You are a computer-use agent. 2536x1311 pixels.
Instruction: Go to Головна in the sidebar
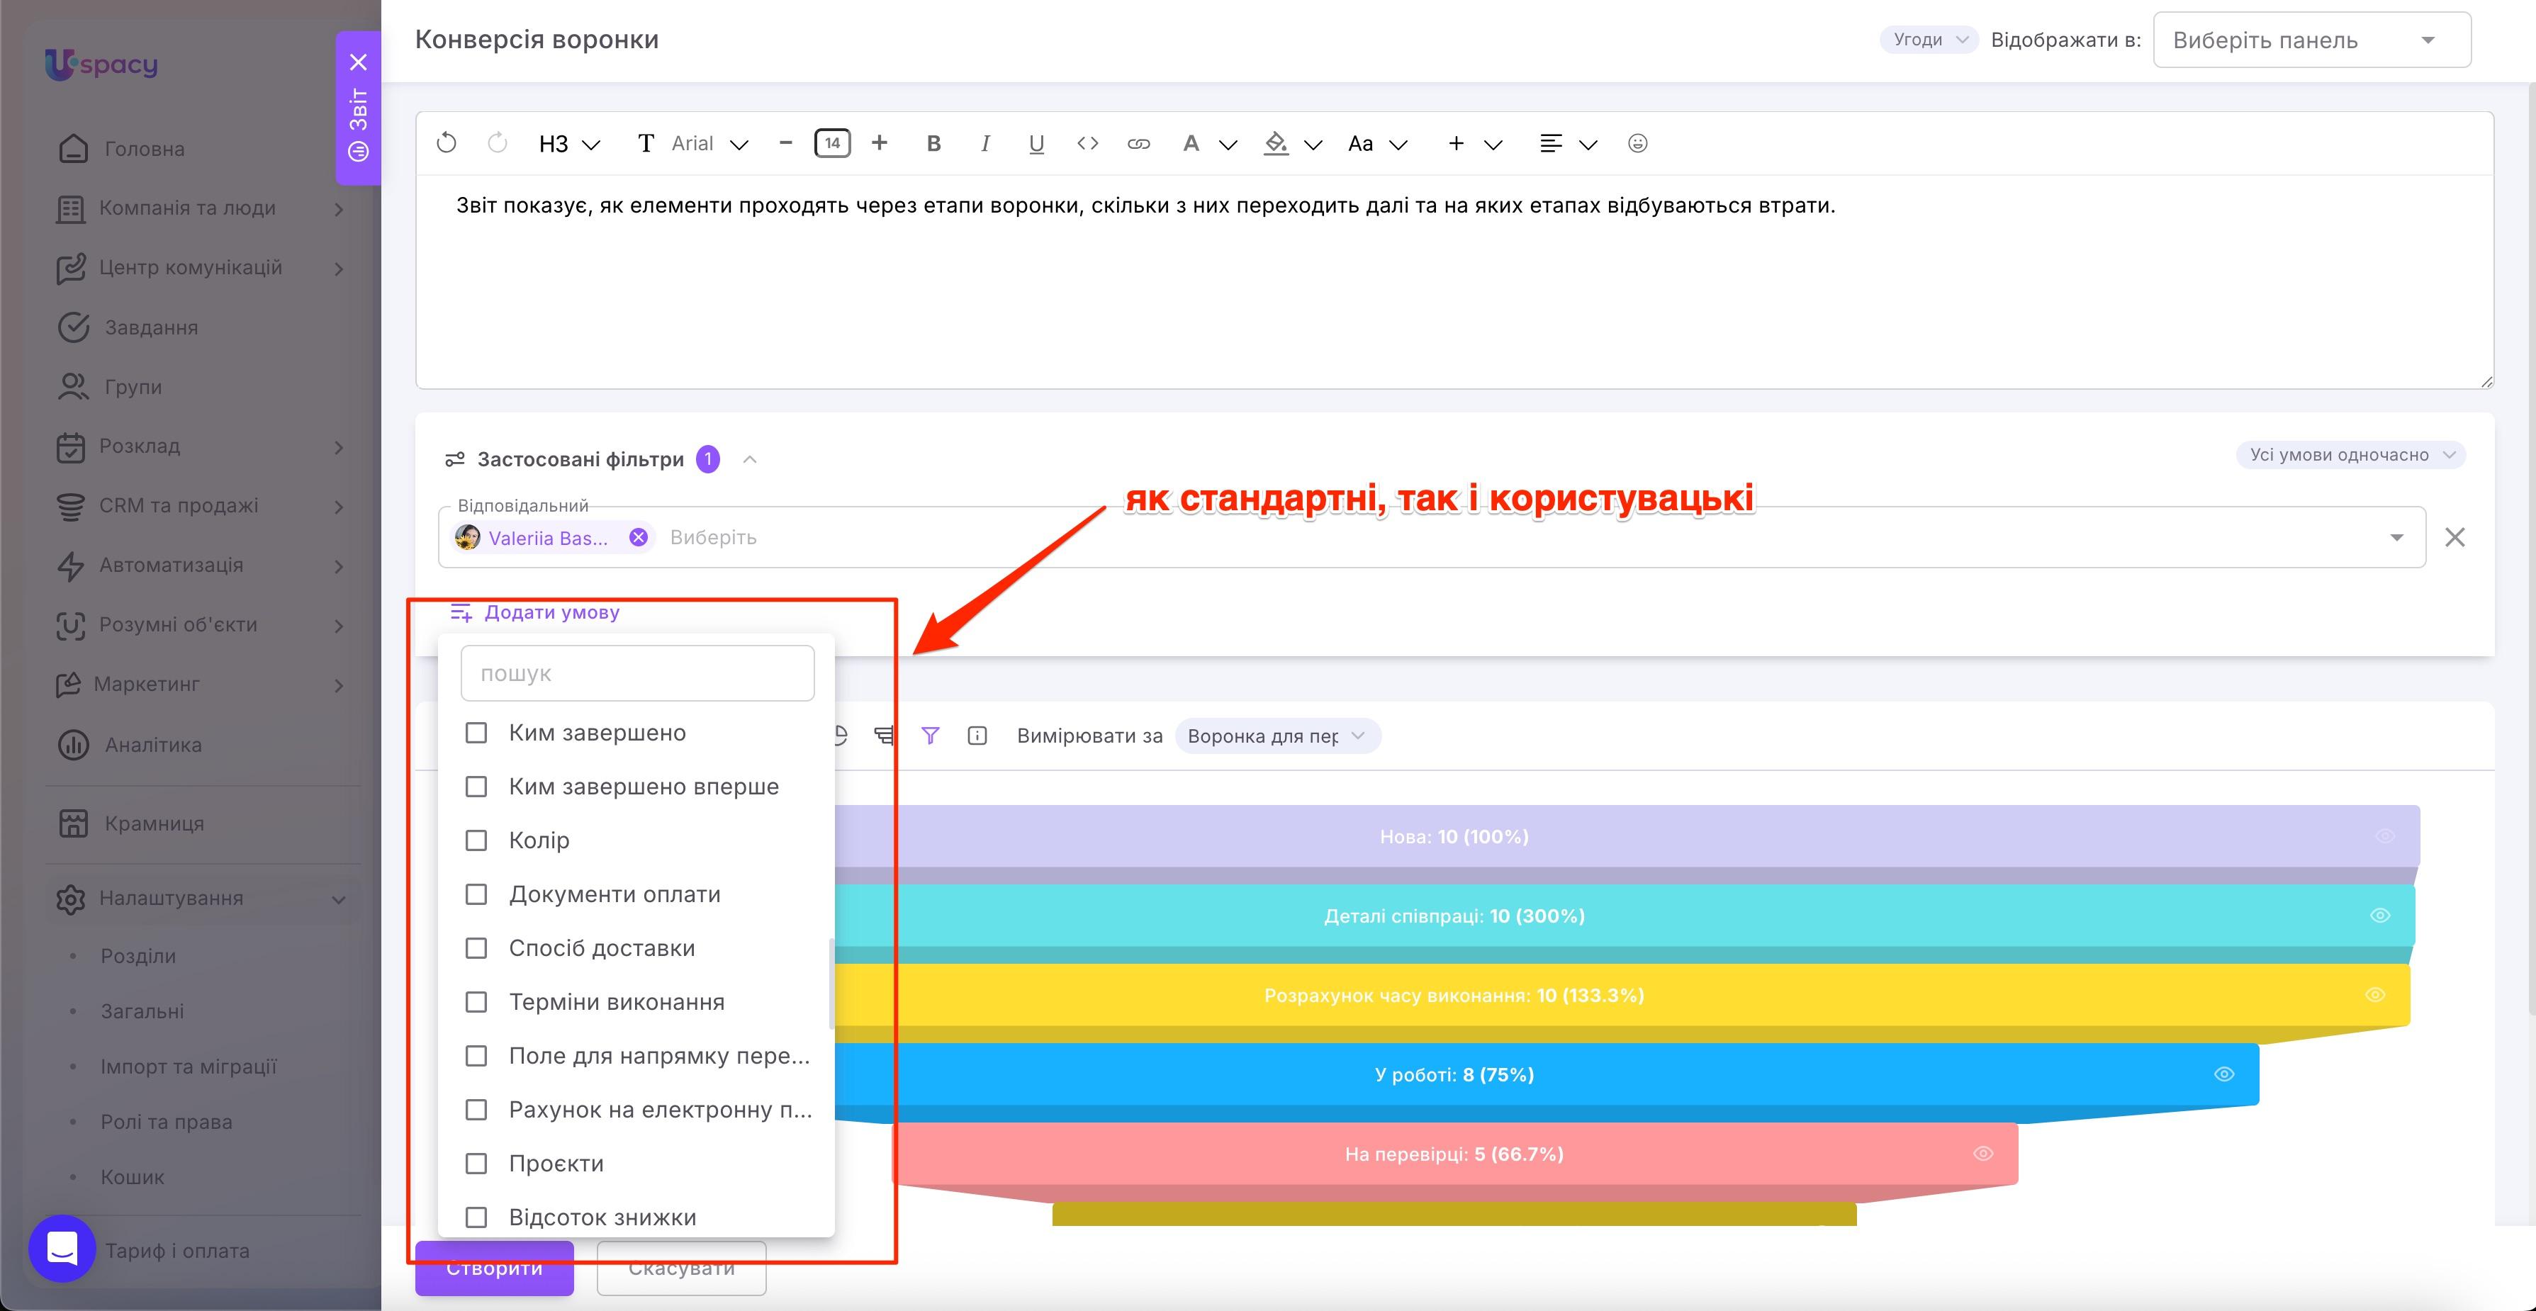coord(144,149)
